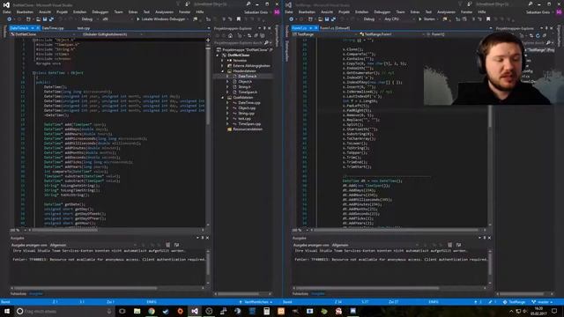
Task: Toggle pin on DateTime.h tab
Action: click(x=33, y=28)
